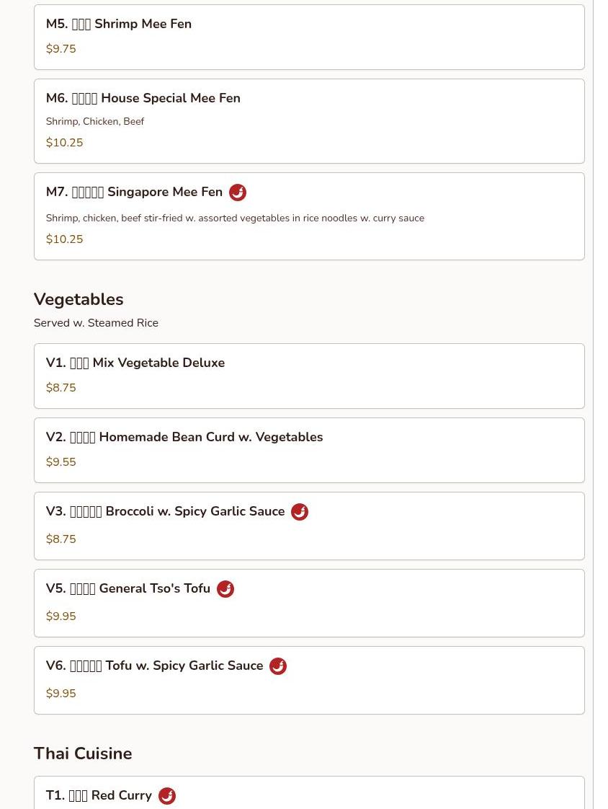
Task: Click the Vegetables section heading
Action: pos(79,299)
